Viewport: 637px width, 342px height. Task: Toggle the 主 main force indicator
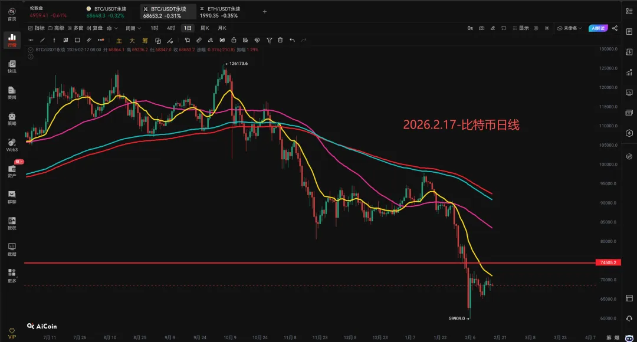(x=119, y=41)
